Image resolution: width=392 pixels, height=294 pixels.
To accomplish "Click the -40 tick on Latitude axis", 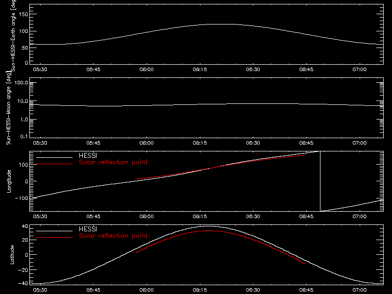I will pos(23,284).
